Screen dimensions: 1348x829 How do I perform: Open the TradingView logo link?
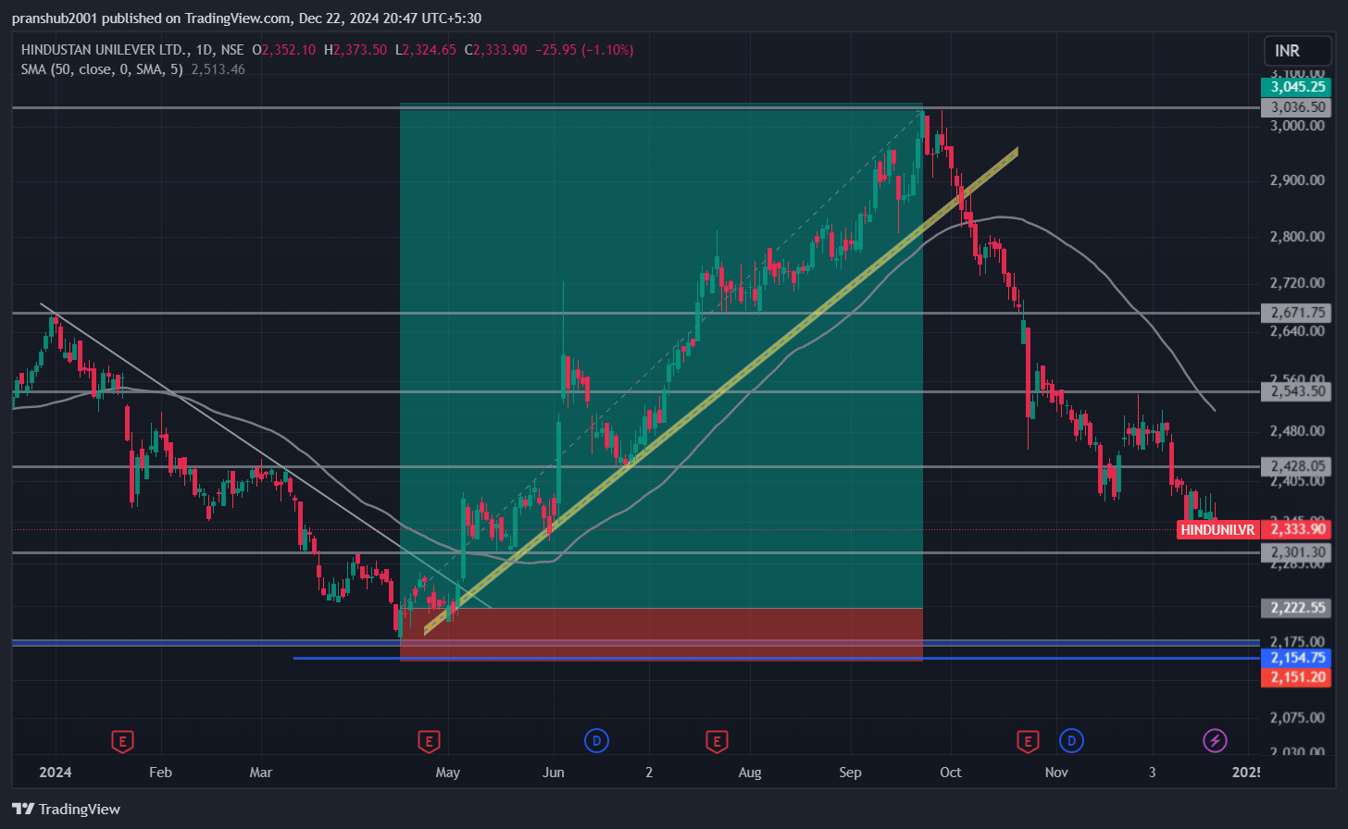click(67, 809)
